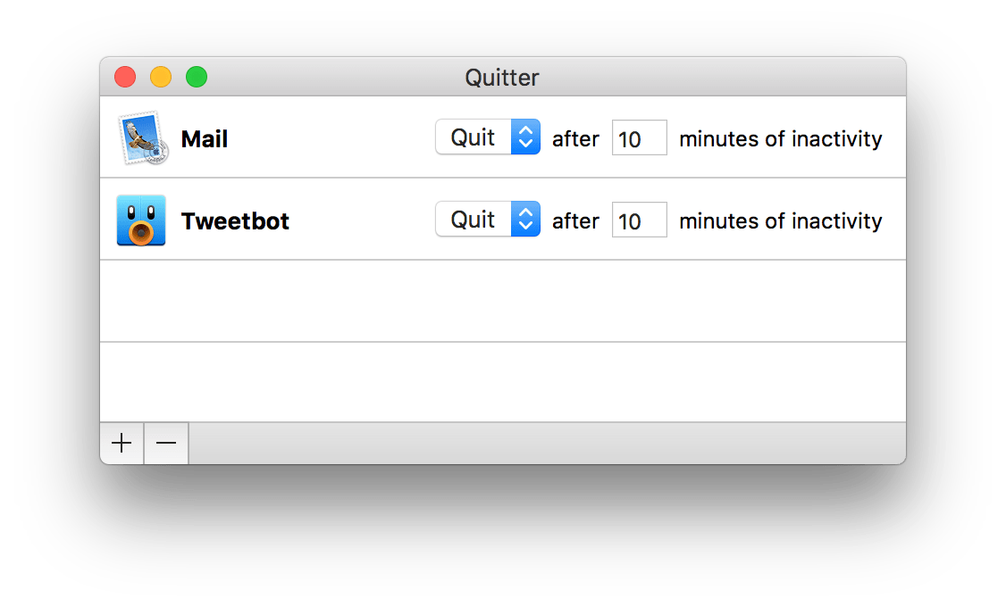This screenshot has width=1006, height=607.
Task: Click the empty fourth list row
Action: pos(502,382)
